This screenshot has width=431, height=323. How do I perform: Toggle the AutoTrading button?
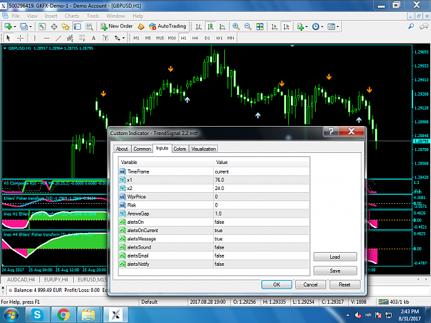[168, 26]
